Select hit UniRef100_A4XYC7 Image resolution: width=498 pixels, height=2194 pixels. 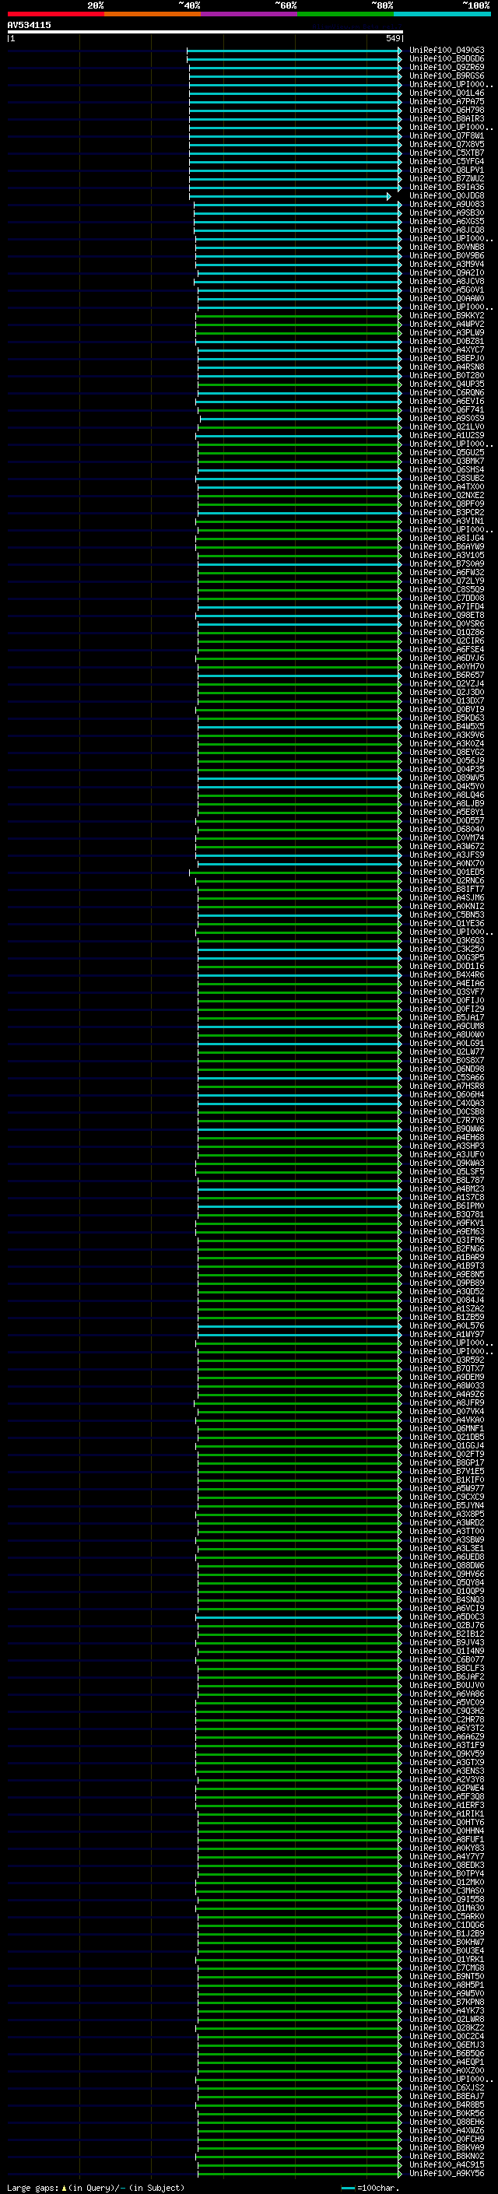pyautogui.click(x=446, y=350)
